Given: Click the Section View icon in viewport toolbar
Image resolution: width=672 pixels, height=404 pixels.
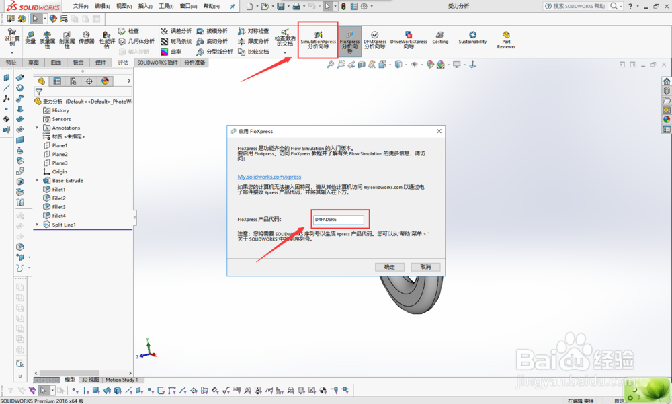Looking at the screenshot, I should tap(362, 65).
